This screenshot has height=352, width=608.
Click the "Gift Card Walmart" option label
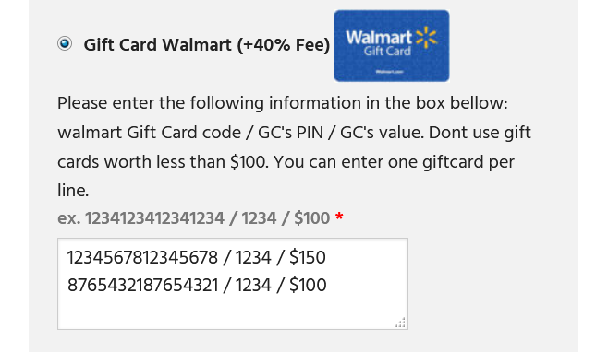tap(158, 45)
